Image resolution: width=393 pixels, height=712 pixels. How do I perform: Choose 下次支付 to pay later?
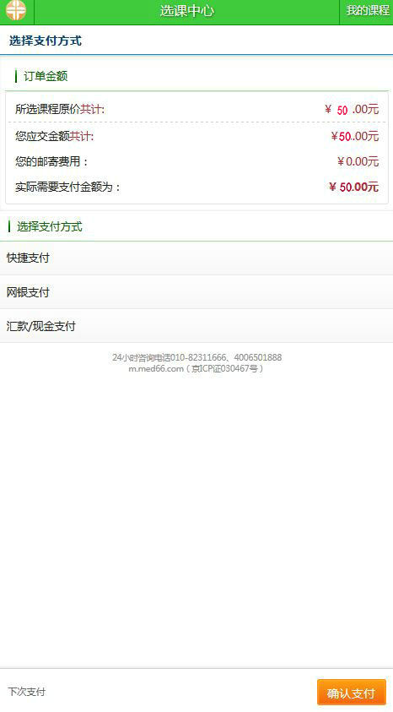click(26, 692)
